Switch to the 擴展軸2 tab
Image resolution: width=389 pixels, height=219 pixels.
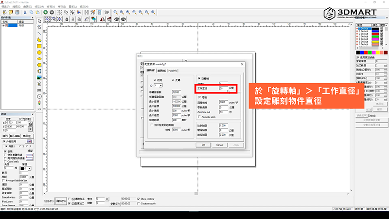pos(161,71)
